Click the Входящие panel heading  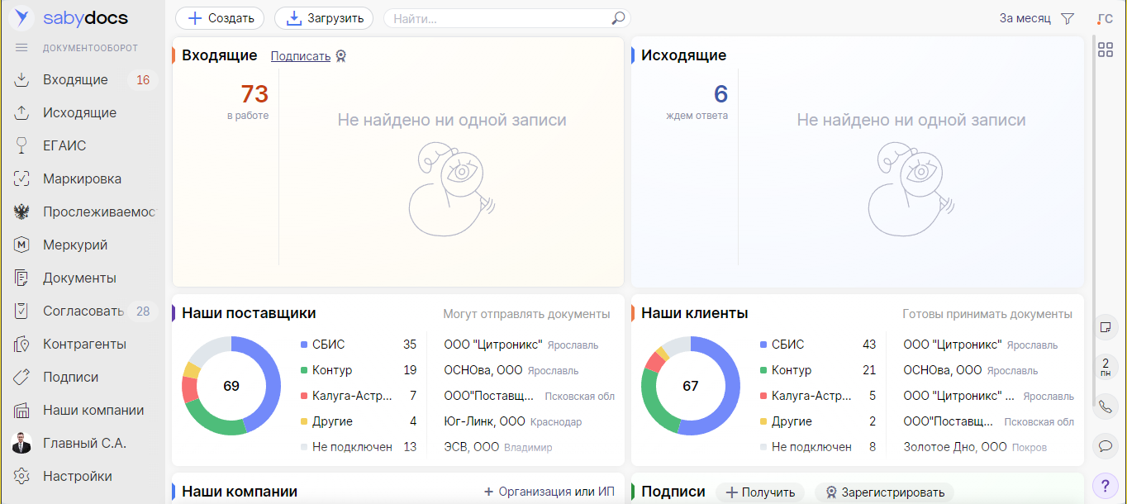[x=220, y=56]
